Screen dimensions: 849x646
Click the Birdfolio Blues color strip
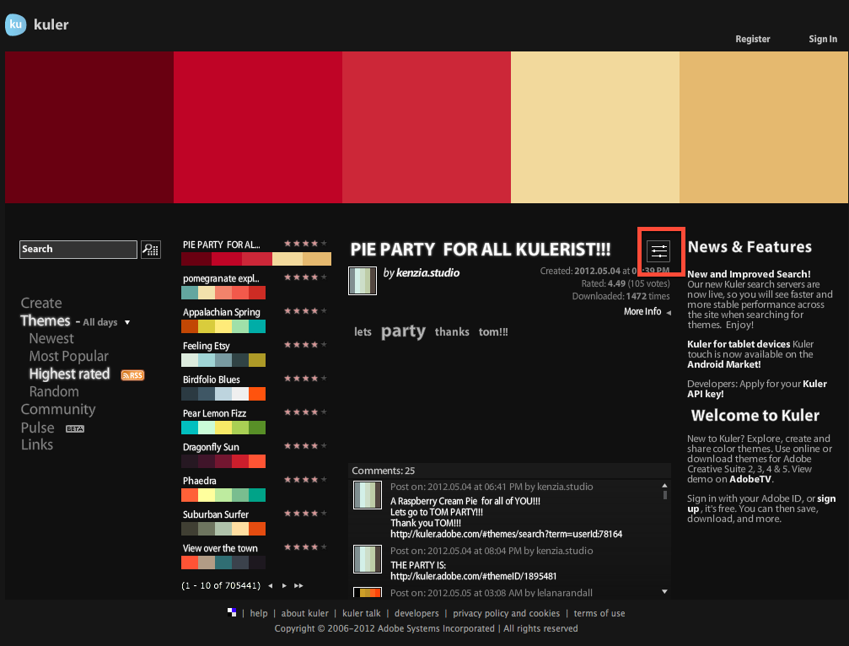[223, 394]
